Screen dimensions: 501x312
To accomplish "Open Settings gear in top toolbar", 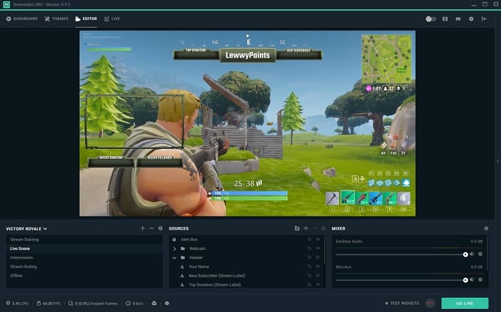I will tap(471, 19).
